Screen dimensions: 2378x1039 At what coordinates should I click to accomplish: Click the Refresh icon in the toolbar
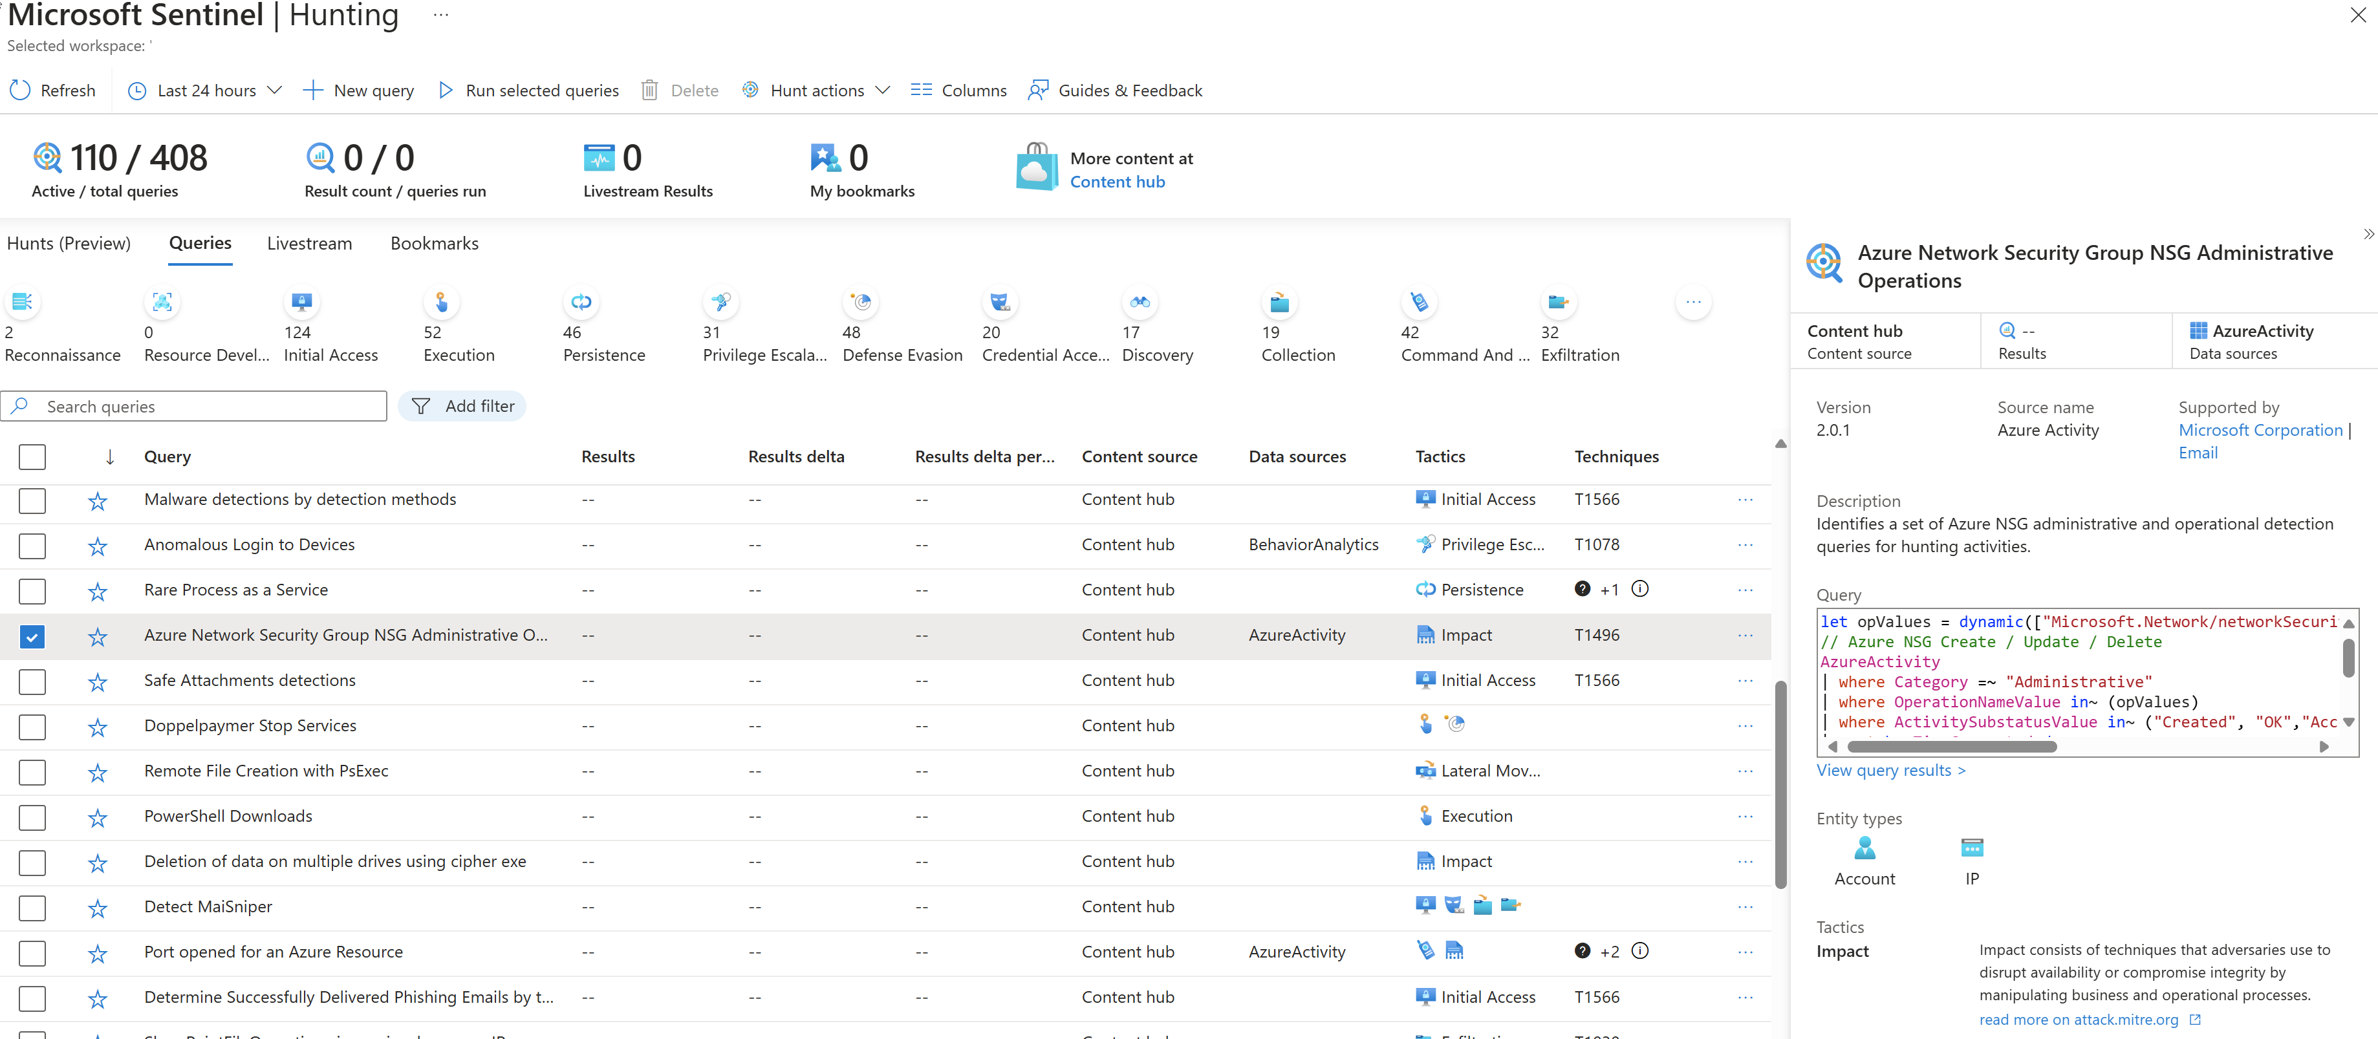click(19, 91)
